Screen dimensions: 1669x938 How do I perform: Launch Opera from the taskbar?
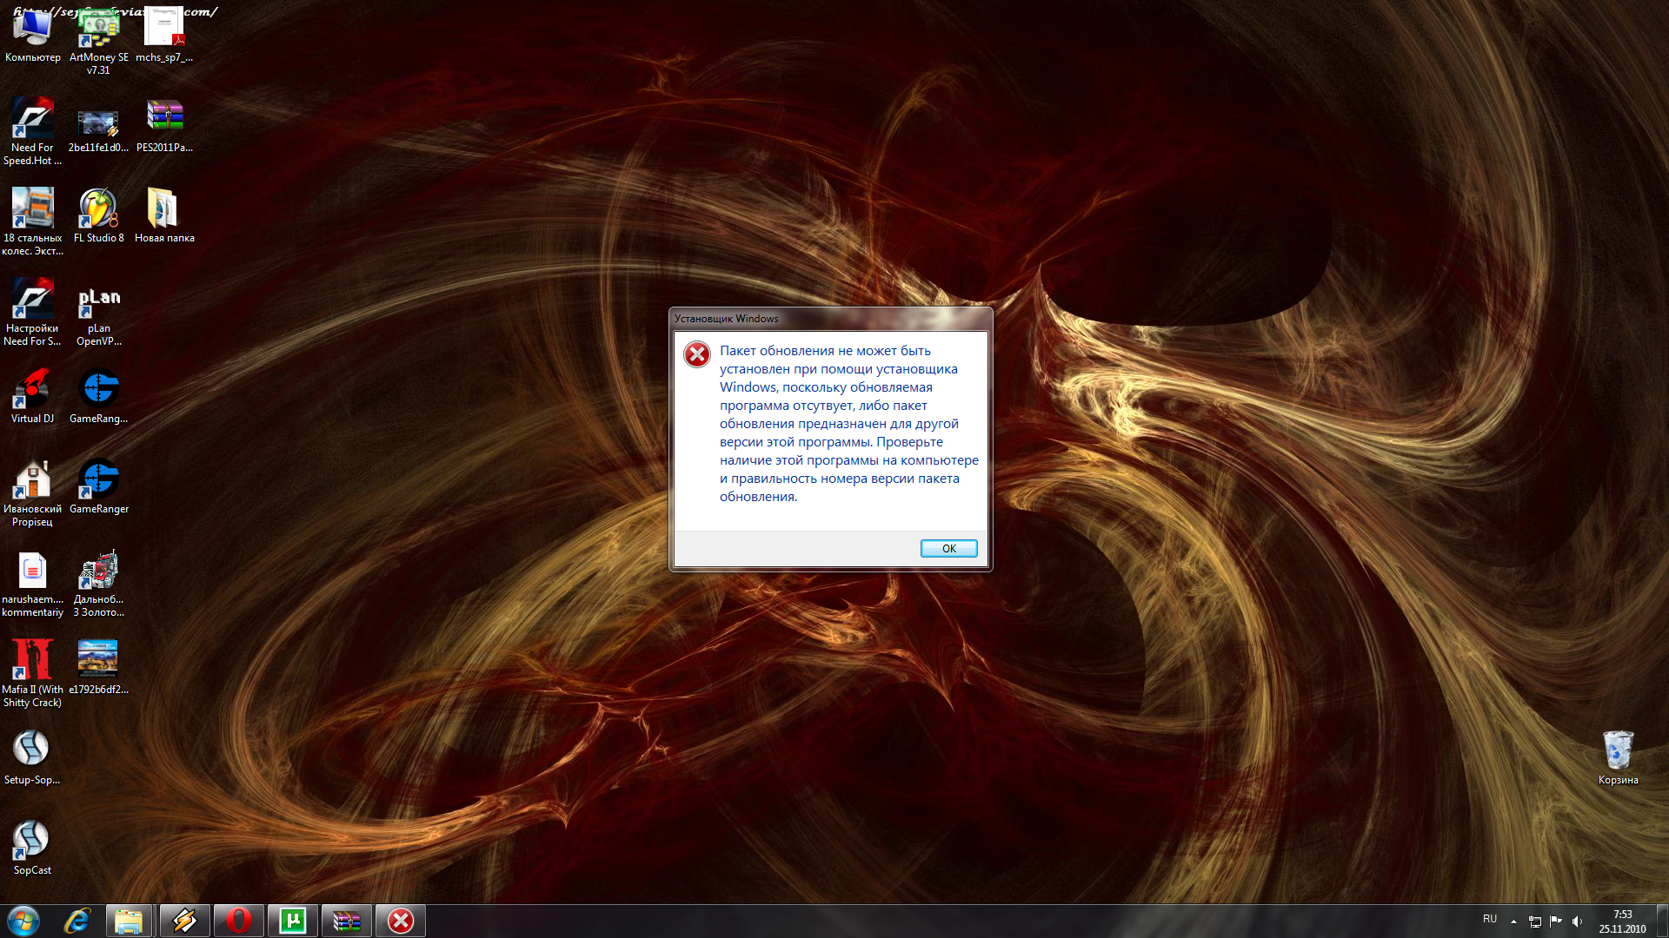pos(238,921)
